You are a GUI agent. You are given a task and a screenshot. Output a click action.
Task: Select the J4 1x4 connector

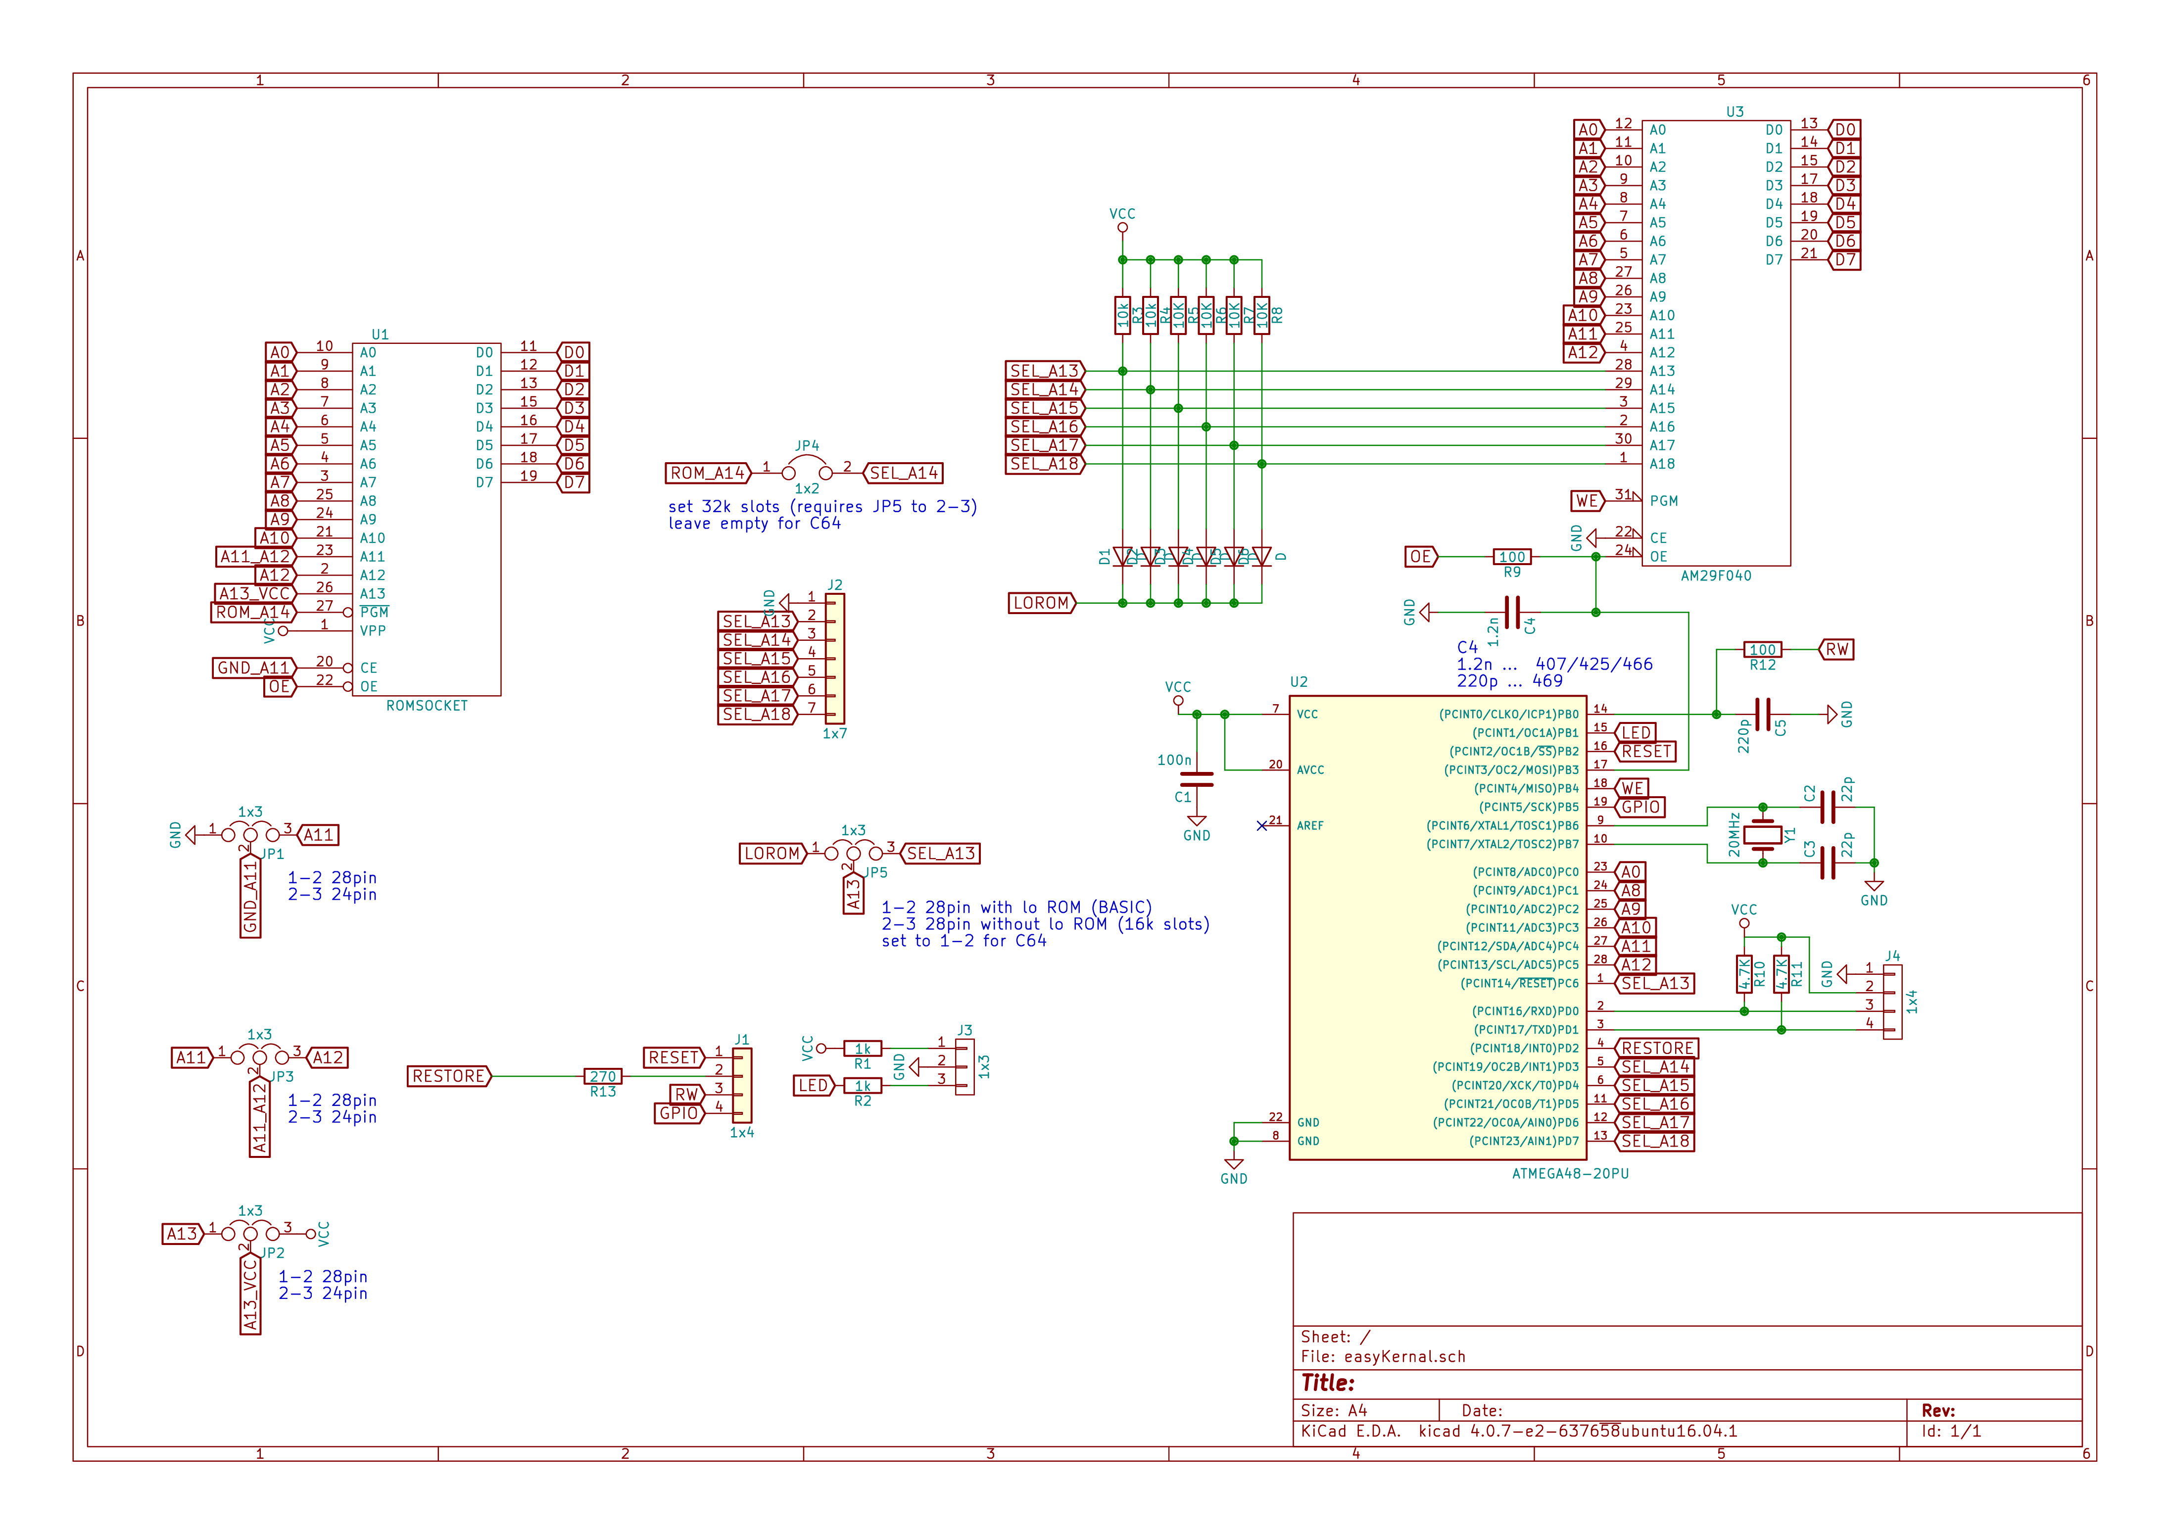pos(1892,1001)
